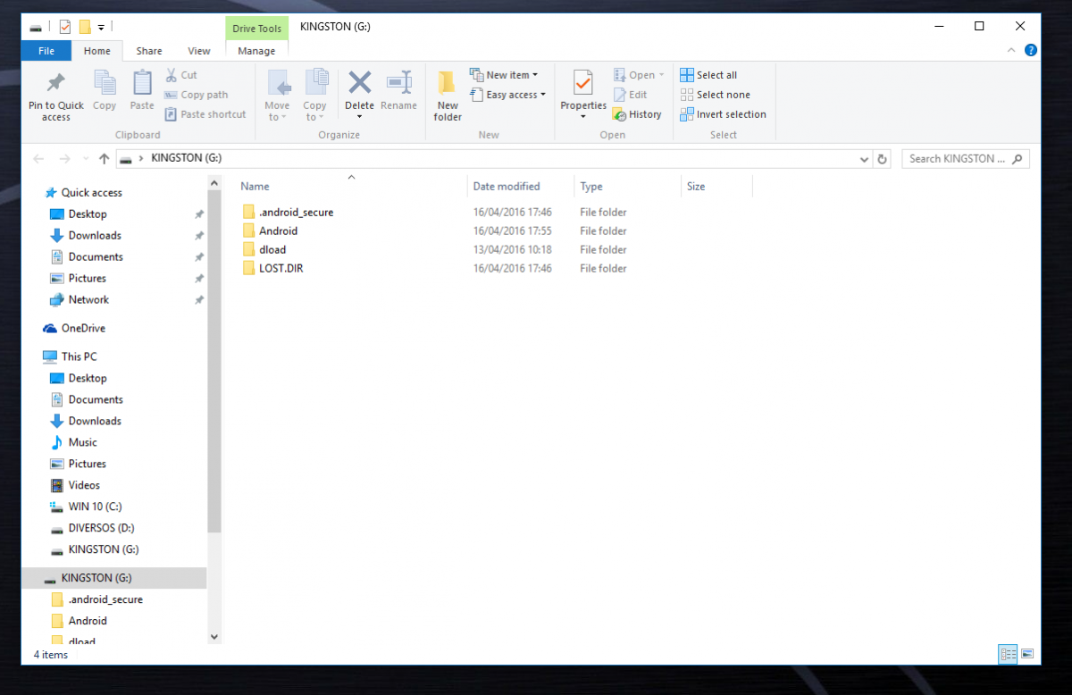
Task: Click Pin to Quick access icon
Action: point(55,84)
